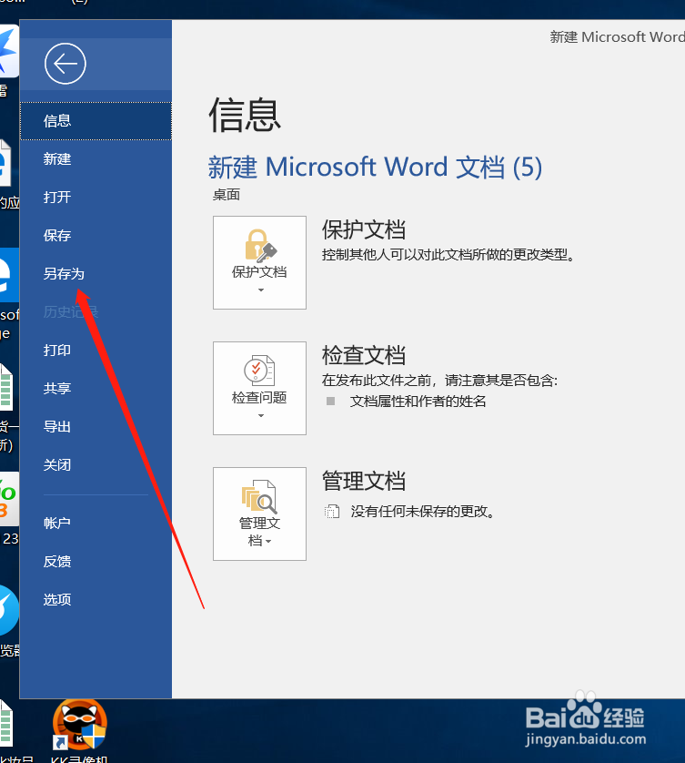Click the 新建 Microsoft Word 文档 (5) title
This screenshot has height=763, width=685.
point(375,167)
